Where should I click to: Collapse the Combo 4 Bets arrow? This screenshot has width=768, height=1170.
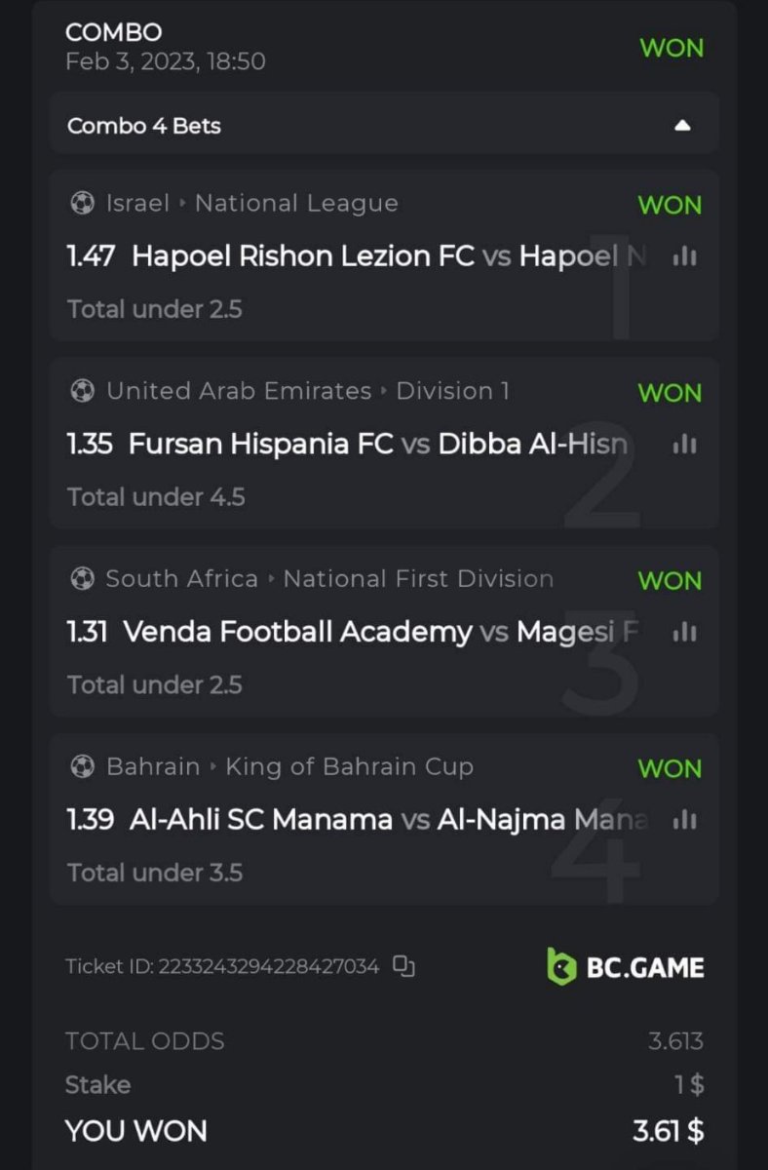(682, 126)
